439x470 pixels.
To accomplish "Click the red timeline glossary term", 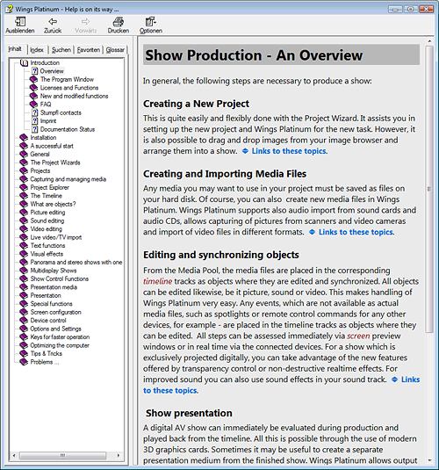I will tap(158, 281).
